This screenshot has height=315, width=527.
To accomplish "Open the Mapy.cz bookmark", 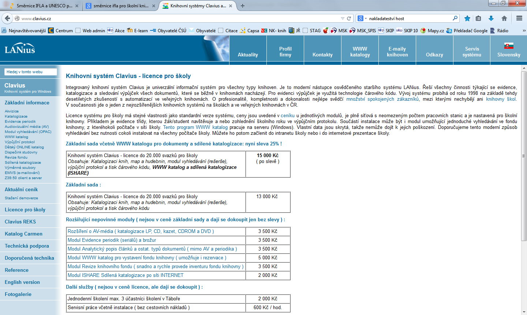I will tap(432, 30).
